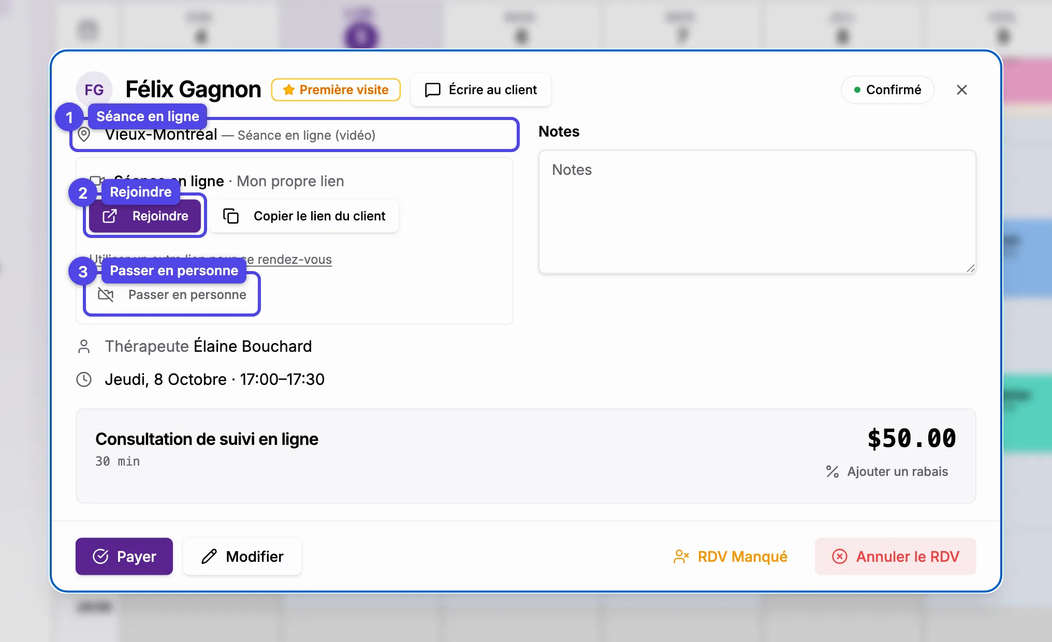Viewport: 1052px width, 642px height.
Task: Click the Payer button
Action: point(124,556)
